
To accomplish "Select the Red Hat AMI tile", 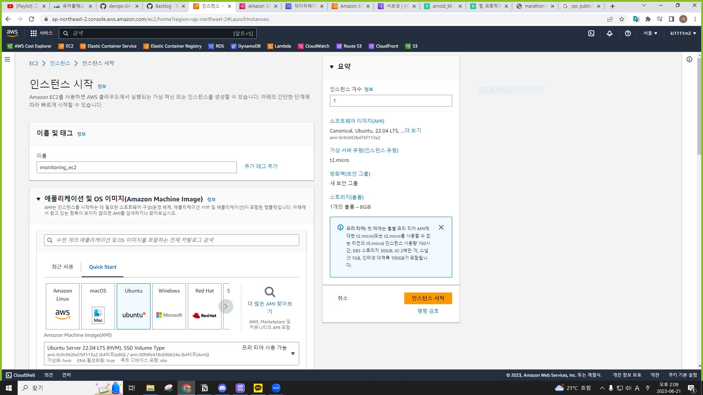I will pyautogui.click(x=205, y=306).
